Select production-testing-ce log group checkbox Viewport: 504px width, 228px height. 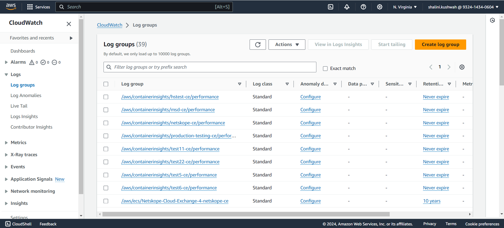(x=106, y=136)
